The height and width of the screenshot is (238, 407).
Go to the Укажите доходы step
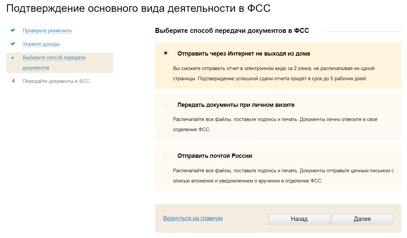tap(41, 44)
